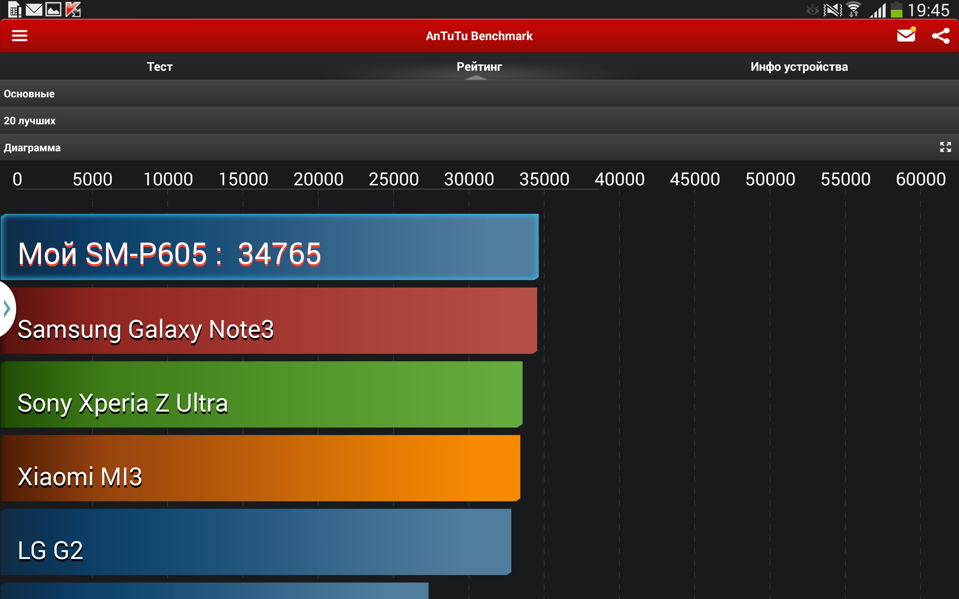Tap the share icon in header
The image size is (959, 599).
pos(940,36)
